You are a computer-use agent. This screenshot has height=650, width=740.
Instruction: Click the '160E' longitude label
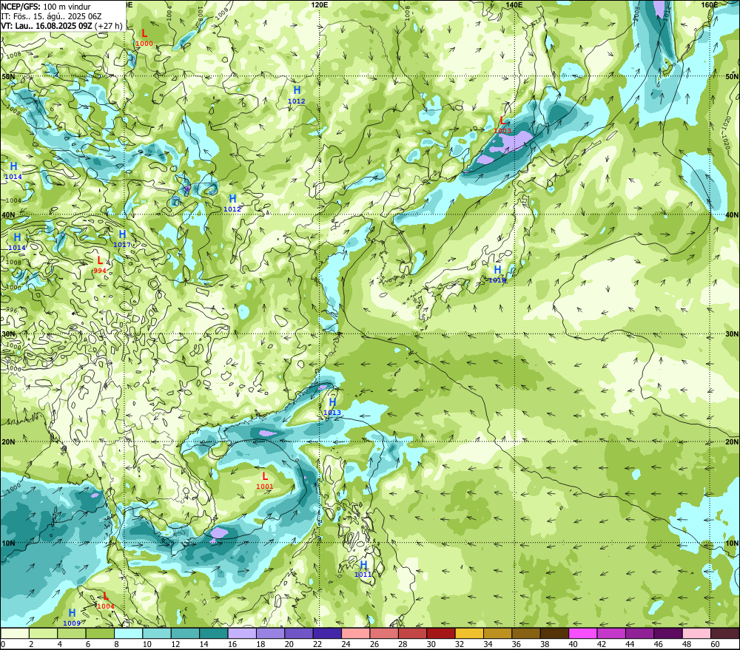[x=710, y=4]
